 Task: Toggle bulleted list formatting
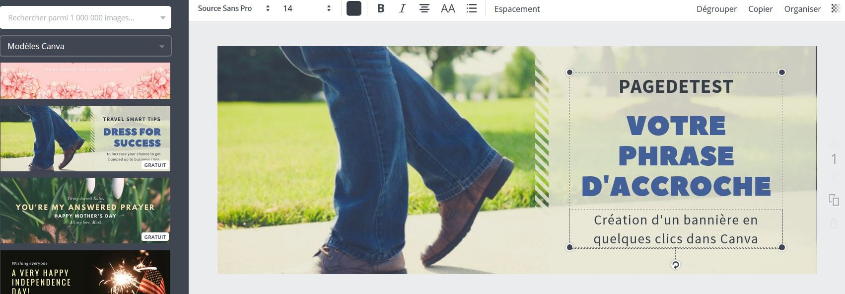point(472,8)
